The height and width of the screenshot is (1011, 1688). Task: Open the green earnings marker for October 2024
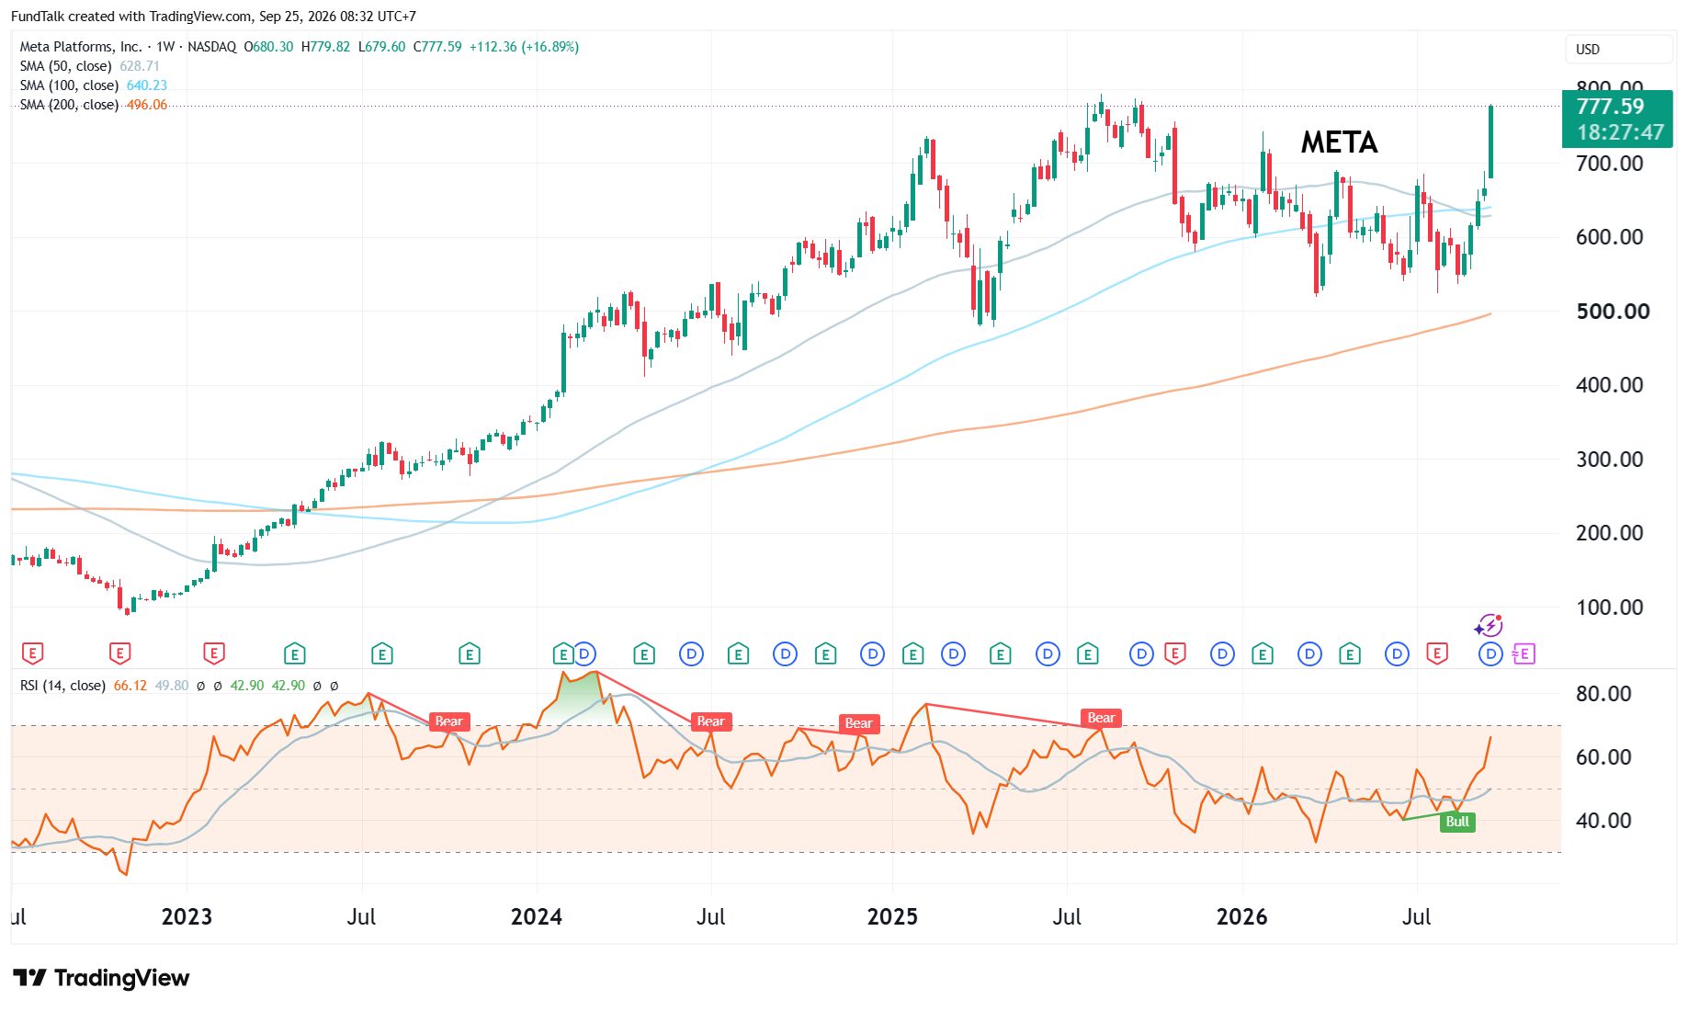(x=825, y=654)
